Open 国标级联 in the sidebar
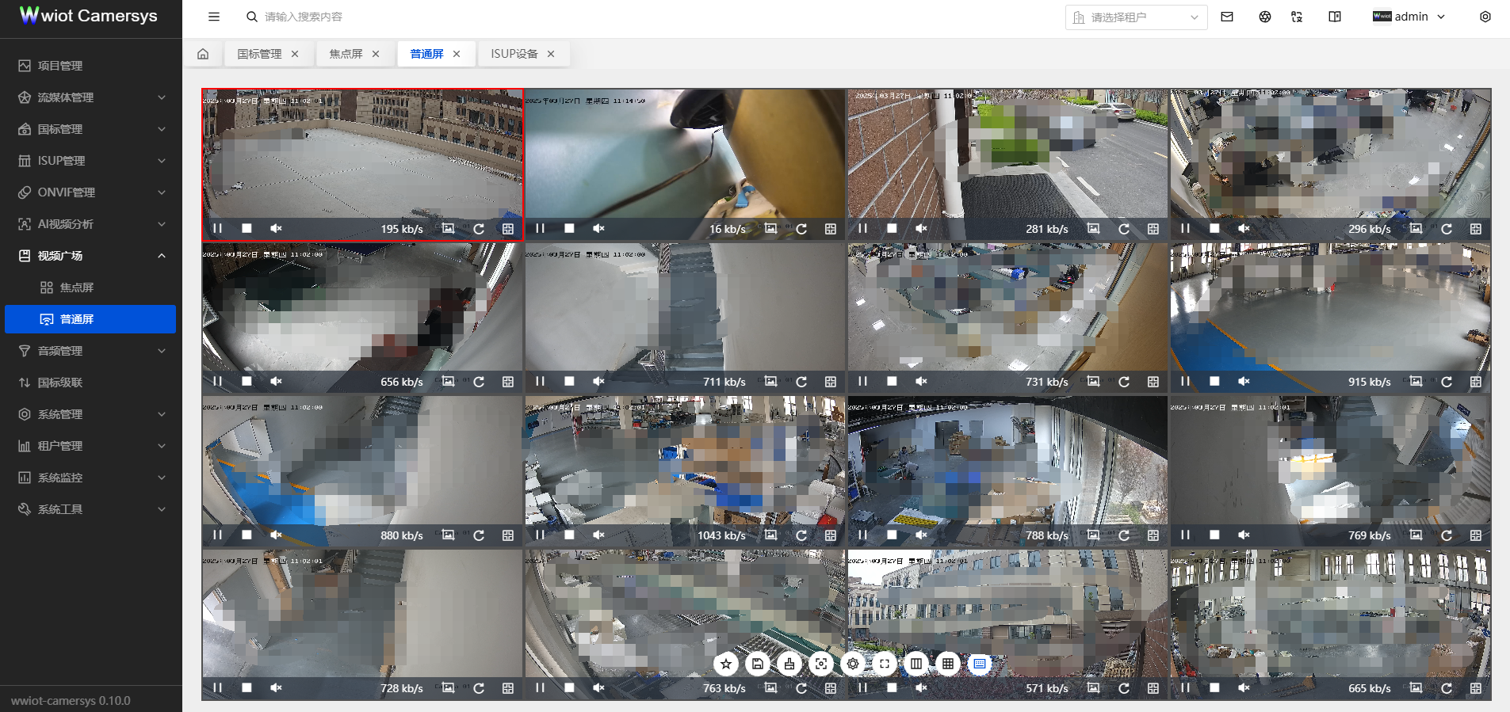Image resolution: width=1510 pixels, height=712 pixels. [60, 383]
